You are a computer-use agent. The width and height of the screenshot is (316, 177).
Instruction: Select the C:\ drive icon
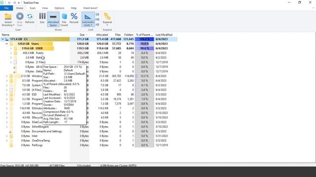point(7,39)
